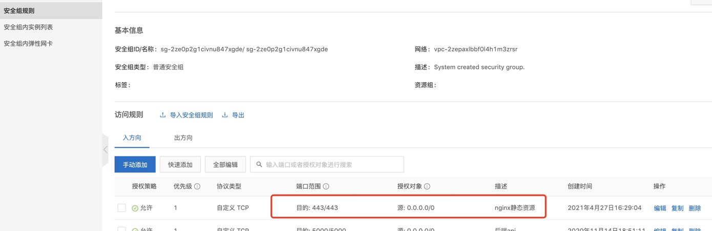Click the 端口范围 info icon
This screenshot has height=231, width=712.
(x=326, y=187)
